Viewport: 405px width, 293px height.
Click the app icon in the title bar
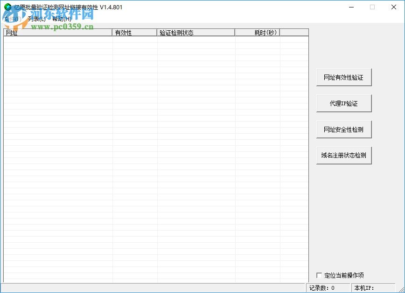coord(8,7)
